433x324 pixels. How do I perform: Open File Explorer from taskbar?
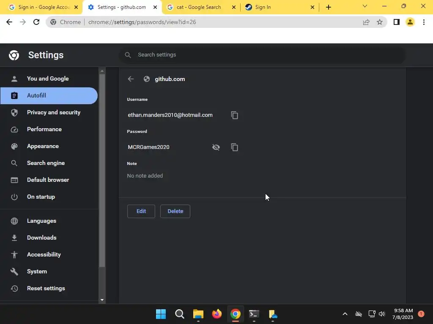pyautogui.click(x=198, y=314)
